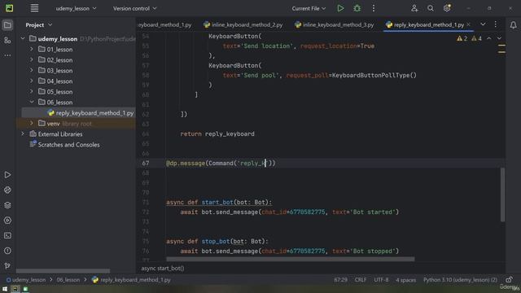Viewport: 521px width, 293px height.
Task: Click the vertical editor scrollbar
Action: 503,195
